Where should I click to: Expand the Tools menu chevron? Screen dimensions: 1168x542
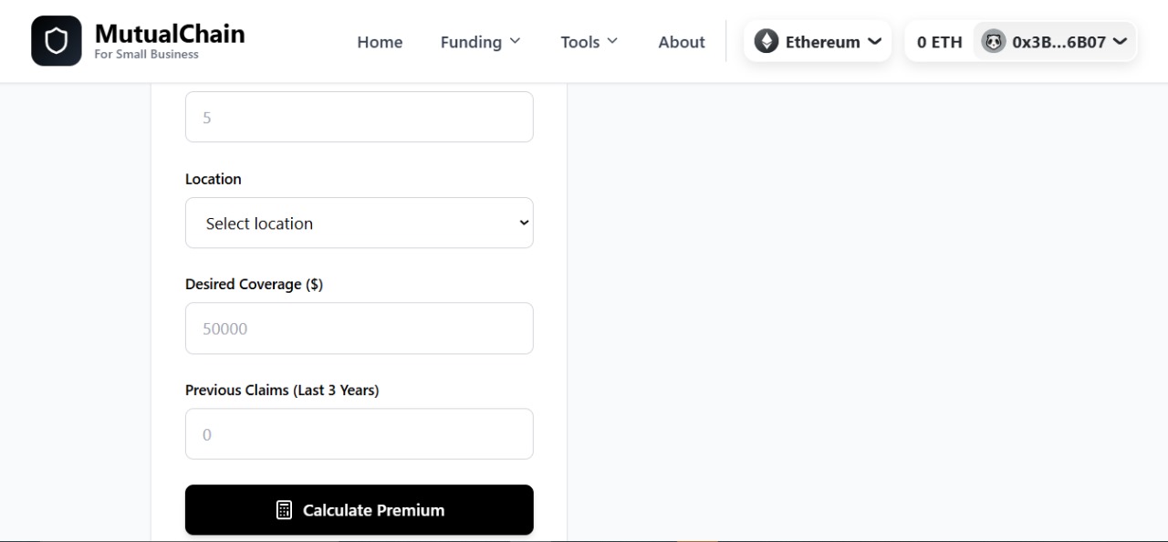(x=612, y=41)
